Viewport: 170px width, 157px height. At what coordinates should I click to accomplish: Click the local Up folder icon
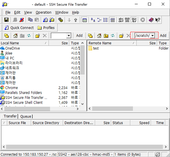pos(22,36)
